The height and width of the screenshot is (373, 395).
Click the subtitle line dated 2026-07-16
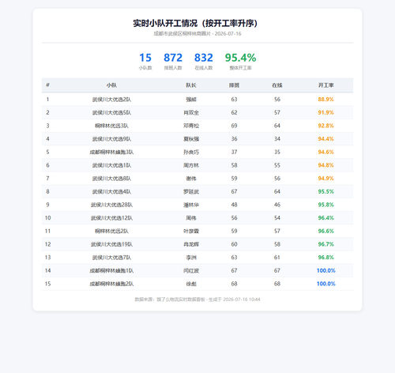tap(197, 34)
